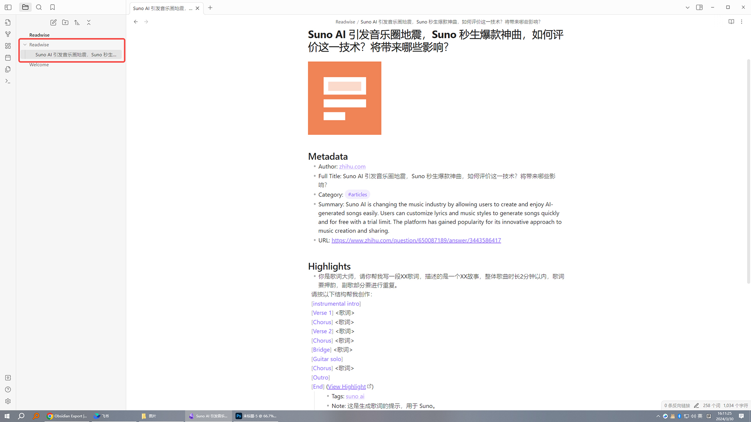751x422 pixels.
Task: Open today's daily note calendar icon
Action: tap(8, 57)
